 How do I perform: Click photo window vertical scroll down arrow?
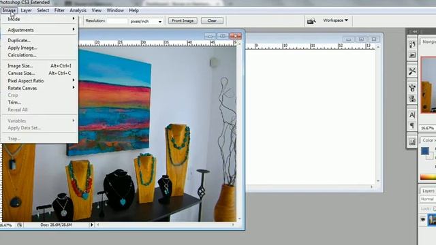point(239,219)
